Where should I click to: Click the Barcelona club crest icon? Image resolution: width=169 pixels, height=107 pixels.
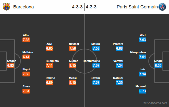pyautogui.click(x=6, y=7)
